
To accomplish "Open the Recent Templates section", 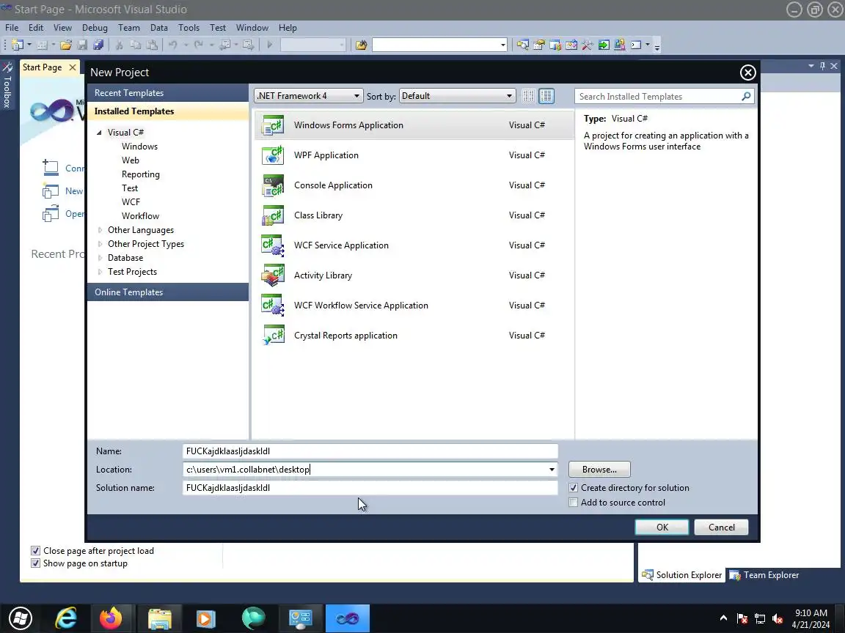I will pyautogui.click(x=167, y=92).
